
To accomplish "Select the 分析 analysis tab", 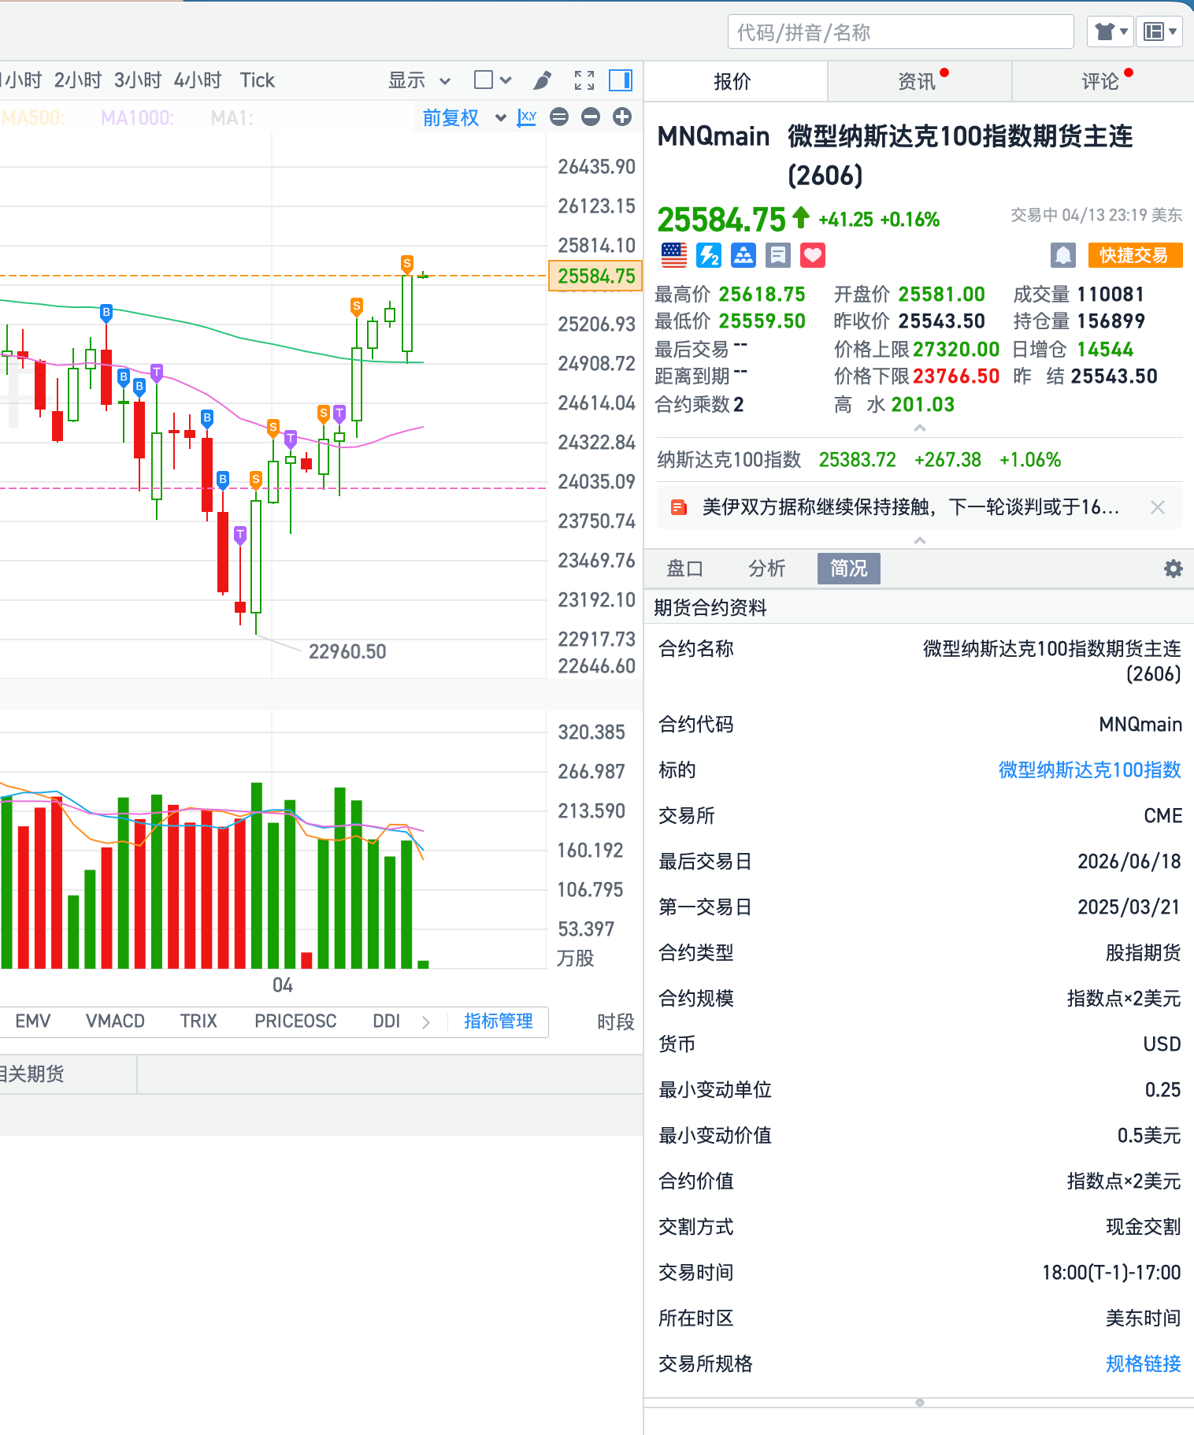I will (766, 569).
